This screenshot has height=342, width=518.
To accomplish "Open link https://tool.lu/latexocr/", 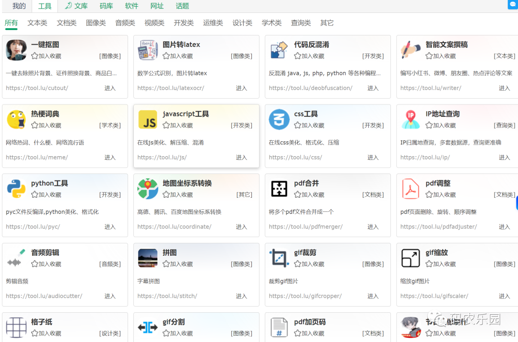I will 171,88.
